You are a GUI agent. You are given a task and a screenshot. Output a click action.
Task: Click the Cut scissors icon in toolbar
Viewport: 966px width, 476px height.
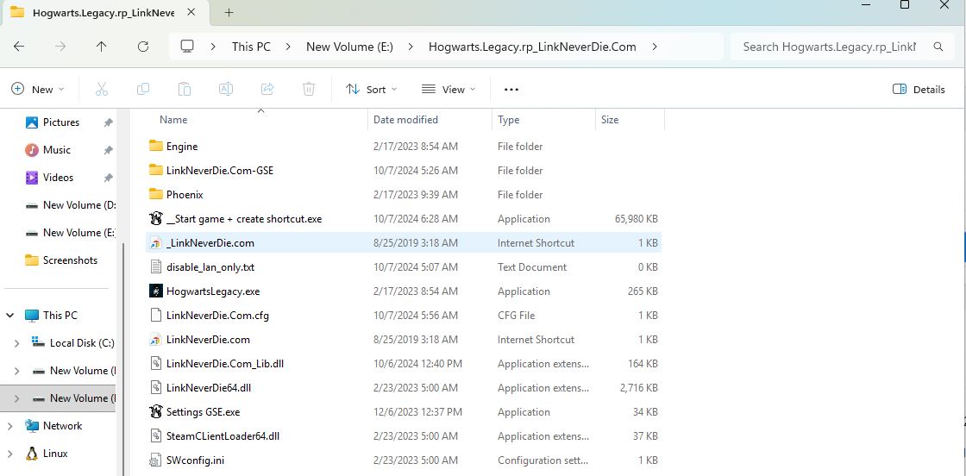click(102, 89)
